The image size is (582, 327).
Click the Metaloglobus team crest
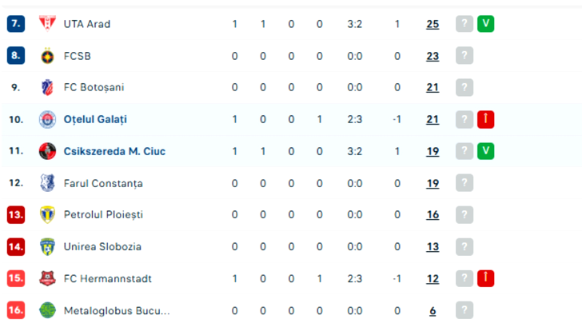(x=48, y=310)
